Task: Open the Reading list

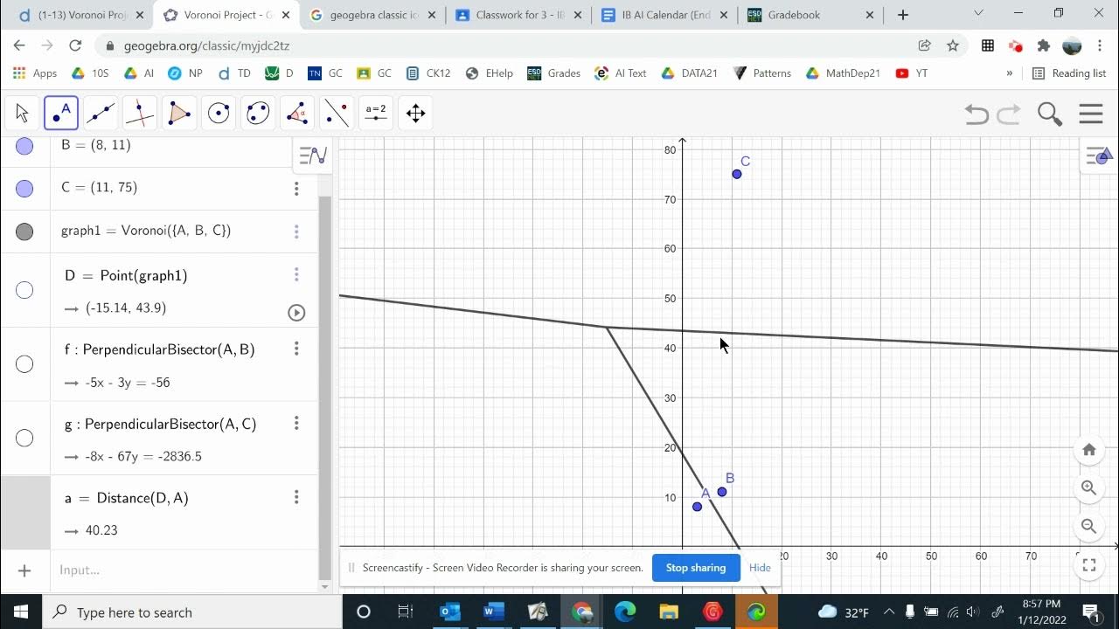Action: click(1069, 73)
